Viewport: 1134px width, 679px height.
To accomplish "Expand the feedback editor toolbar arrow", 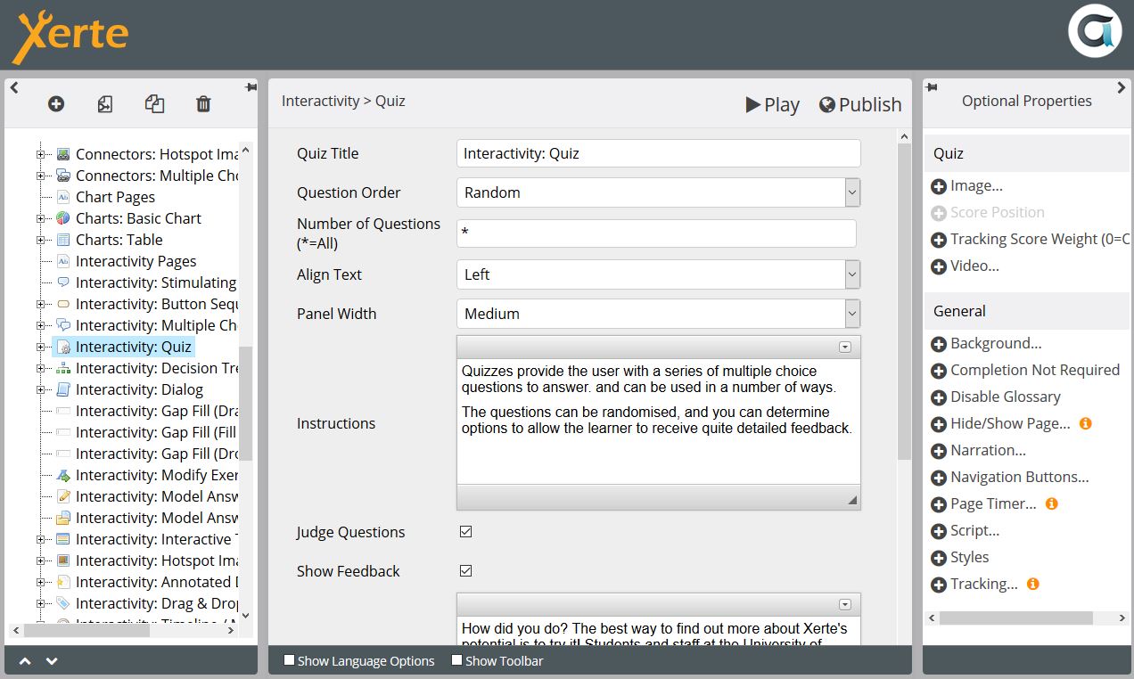I will pos(845,604).
